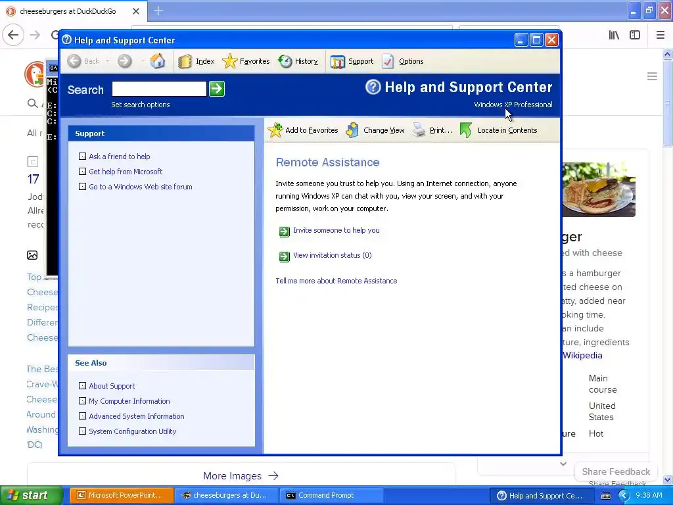Image resolution: width=673 pixels, height=505 pixels.
Task: Click the cheeseburger thumbnail image
Action: (599, 189)
